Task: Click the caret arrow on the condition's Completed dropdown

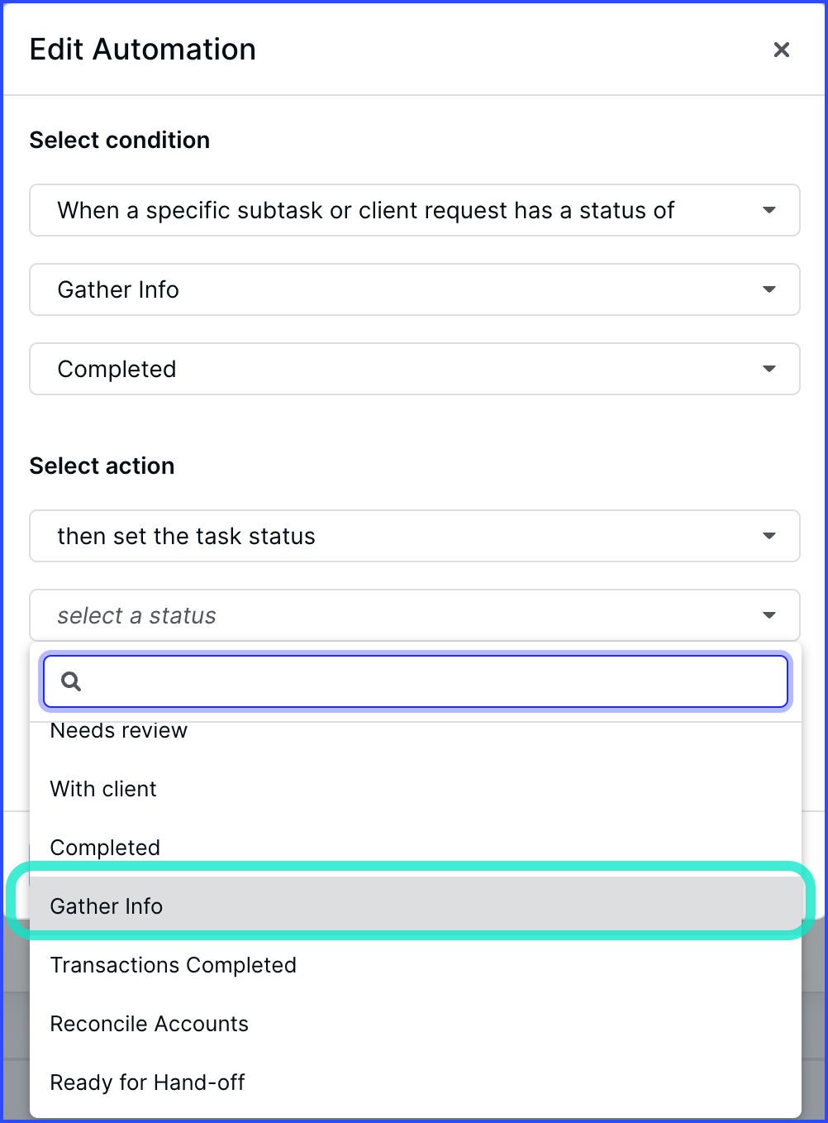Action: coord(769,369)
